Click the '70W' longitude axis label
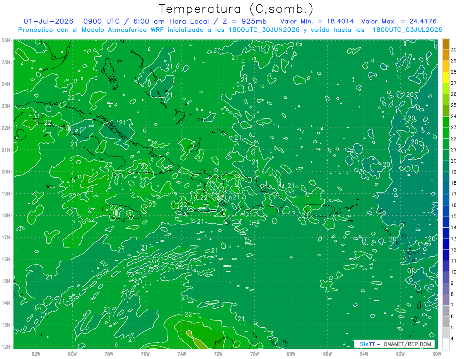 254,354
